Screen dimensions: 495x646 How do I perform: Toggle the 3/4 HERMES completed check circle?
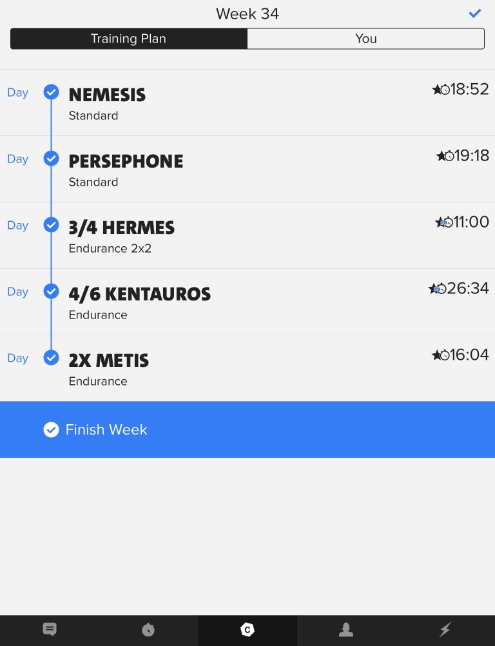click(51, 225)
